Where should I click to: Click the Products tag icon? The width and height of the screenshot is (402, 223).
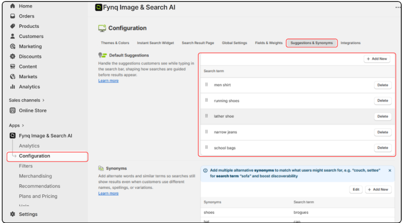click(13, 26)
